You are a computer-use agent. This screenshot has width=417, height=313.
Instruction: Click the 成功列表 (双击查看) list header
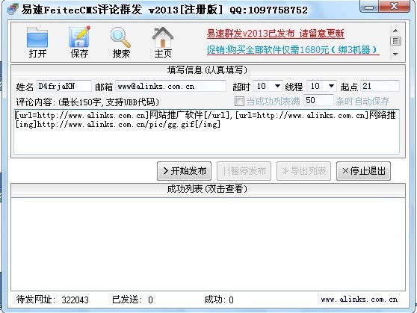(x=208, y=190)
